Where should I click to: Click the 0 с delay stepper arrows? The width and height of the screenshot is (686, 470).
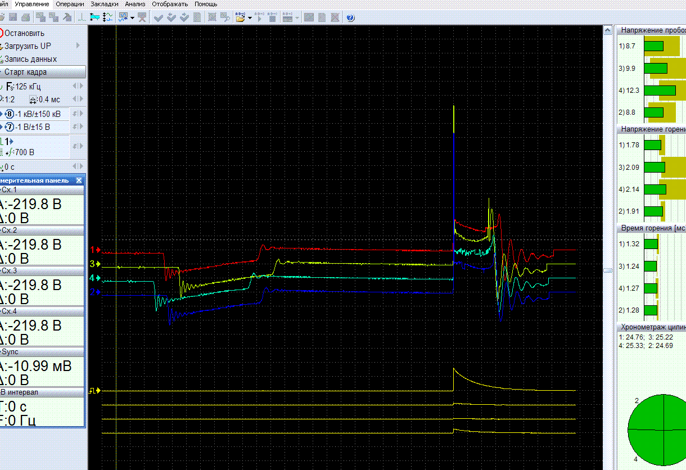tap(78, 167)
